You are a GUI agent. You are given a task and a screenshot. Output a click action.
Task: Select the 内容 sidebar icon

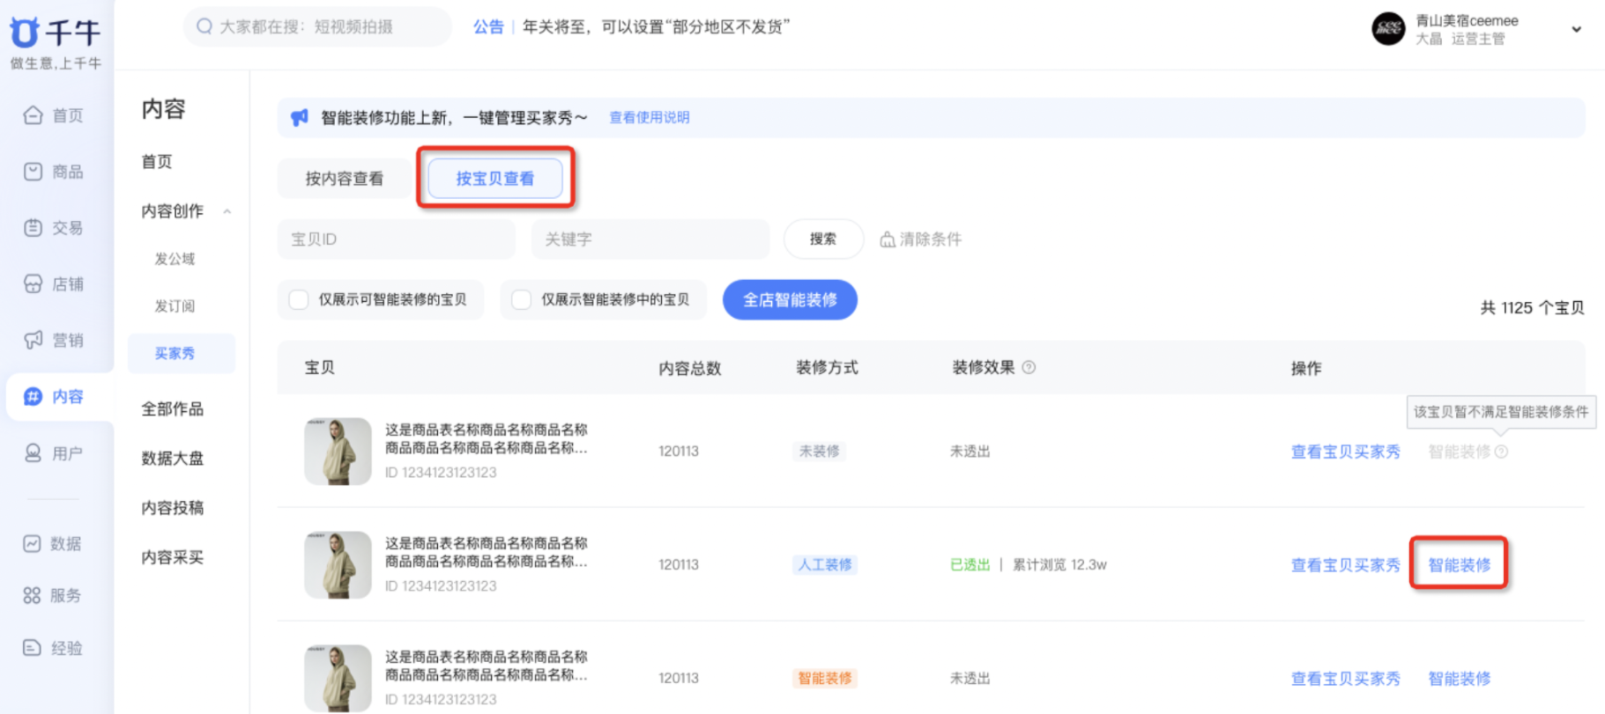(x=33, y=396)
